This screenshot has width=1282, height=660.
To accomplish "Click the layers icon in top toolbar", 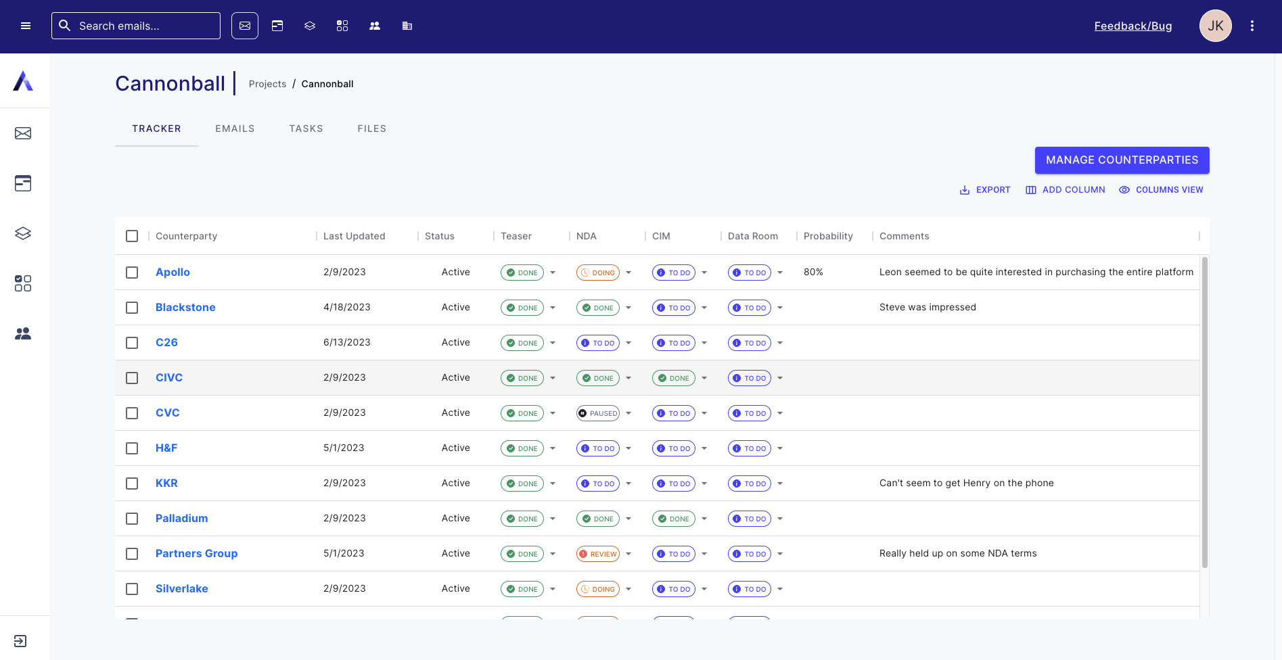I will [x=310, y=26].
